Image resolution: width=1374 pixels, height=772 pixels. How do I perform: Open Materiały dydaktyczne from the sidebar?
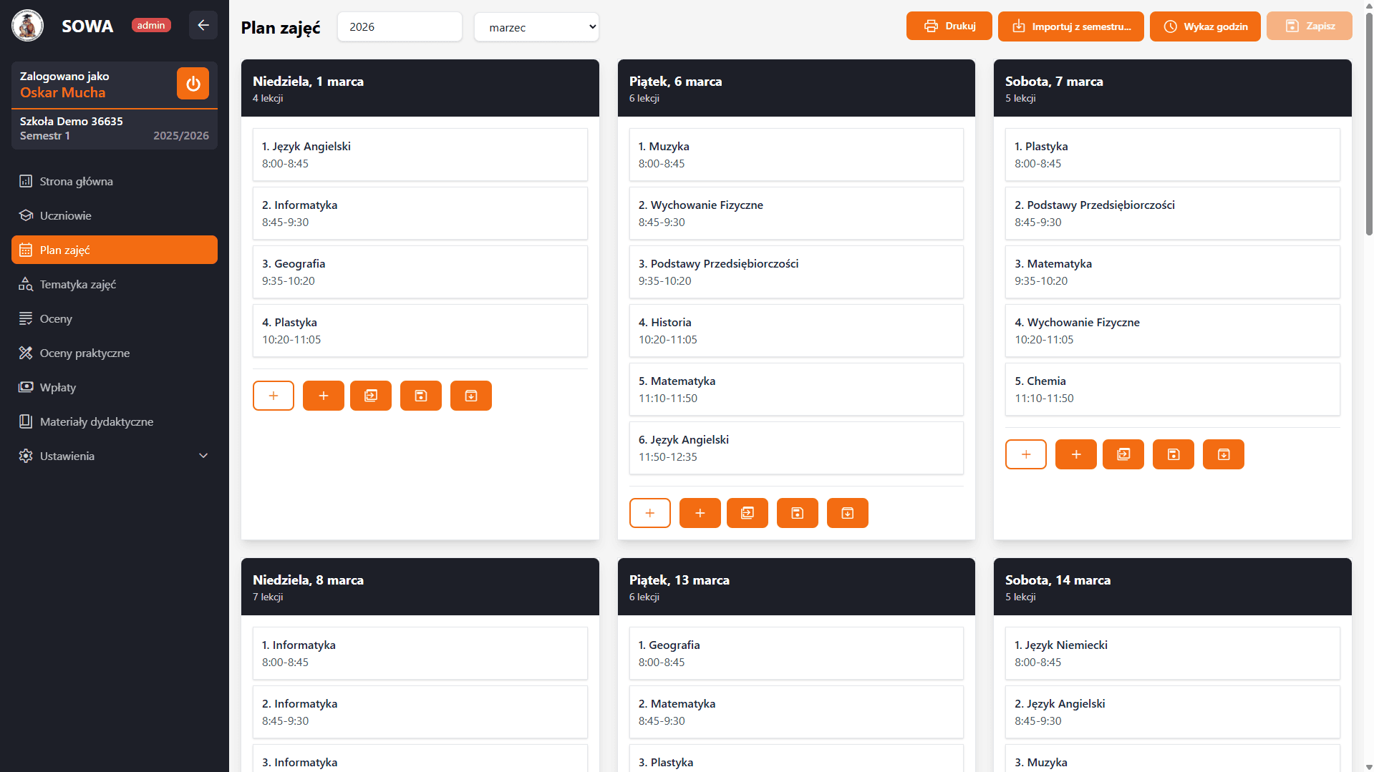coord(114,421)
